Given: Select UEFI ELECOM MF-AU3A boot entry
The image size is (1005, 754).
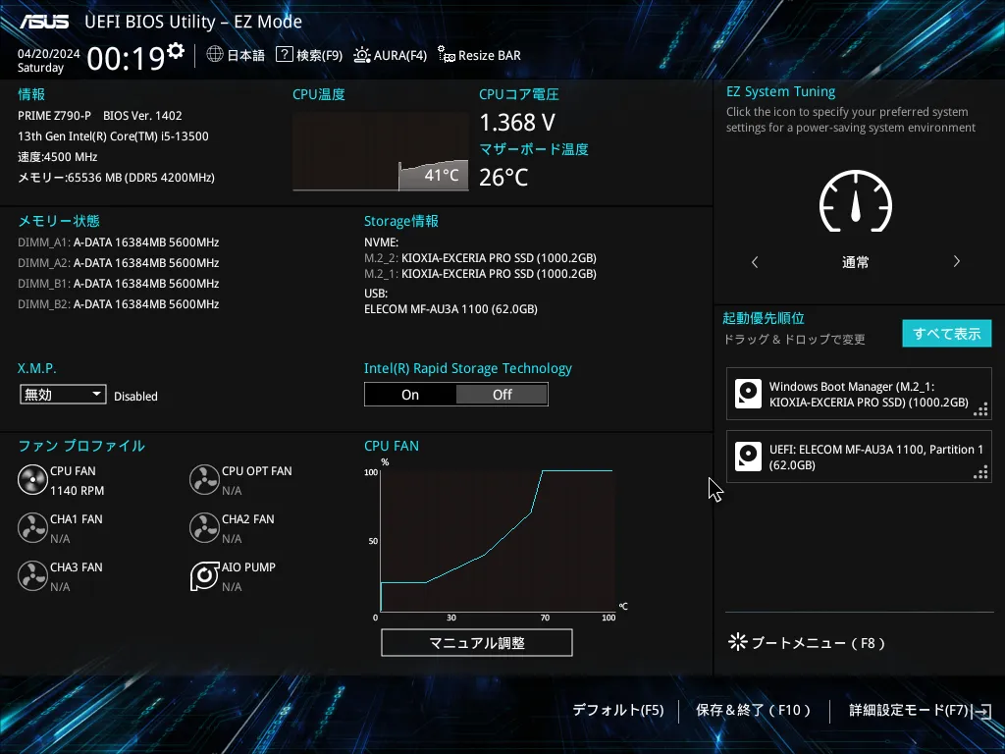Looking at the screenshot, I should click(859, 457).
